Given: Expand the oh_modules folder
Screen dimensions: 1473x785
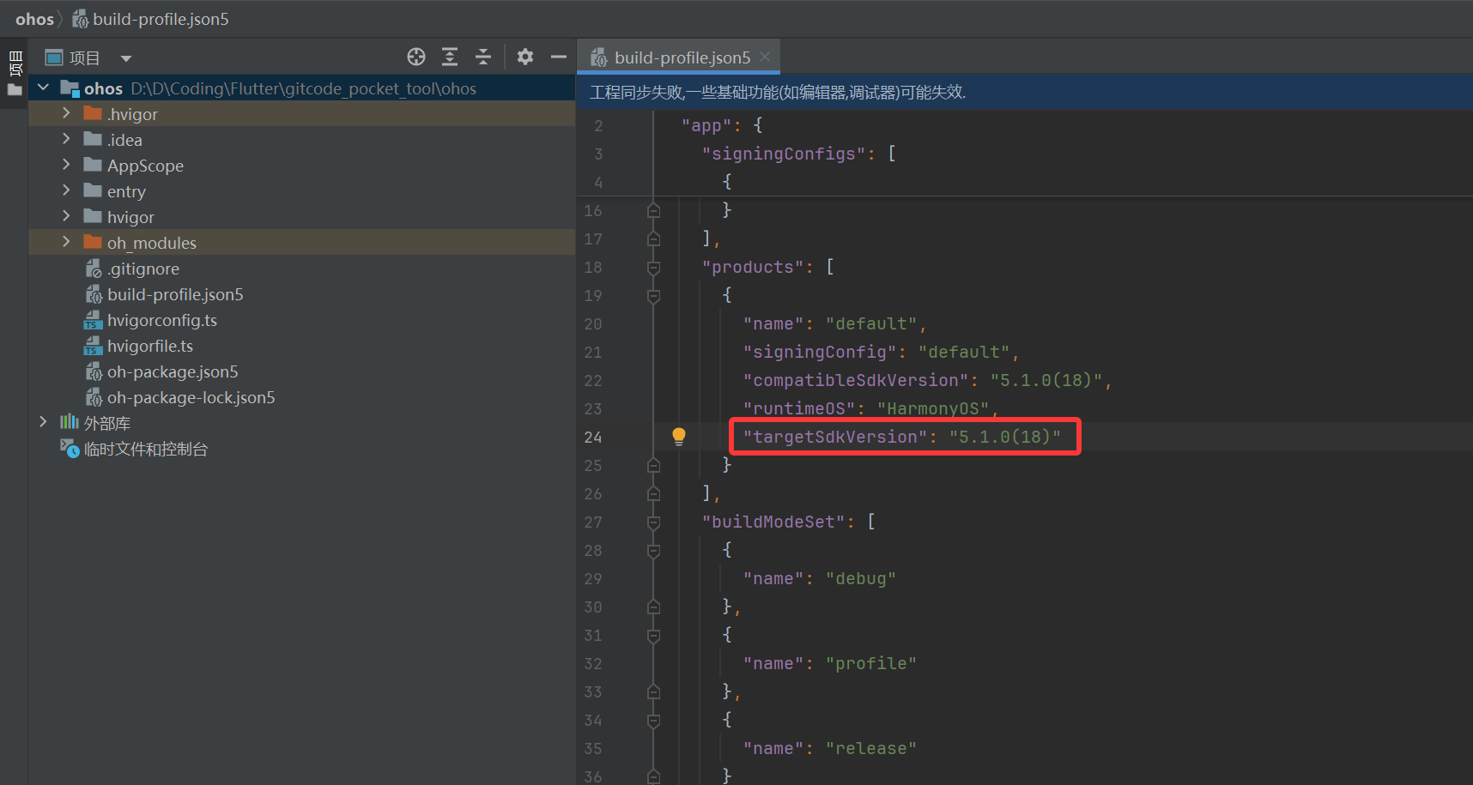Looking at the screenshot, I should [x=66, y=242].
